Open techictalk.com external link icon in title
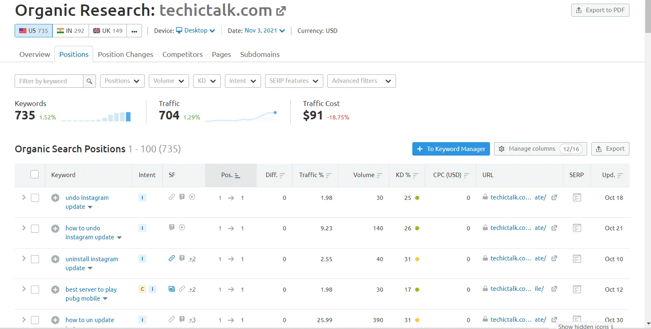 pyautogui.click(x=281, y=11)
